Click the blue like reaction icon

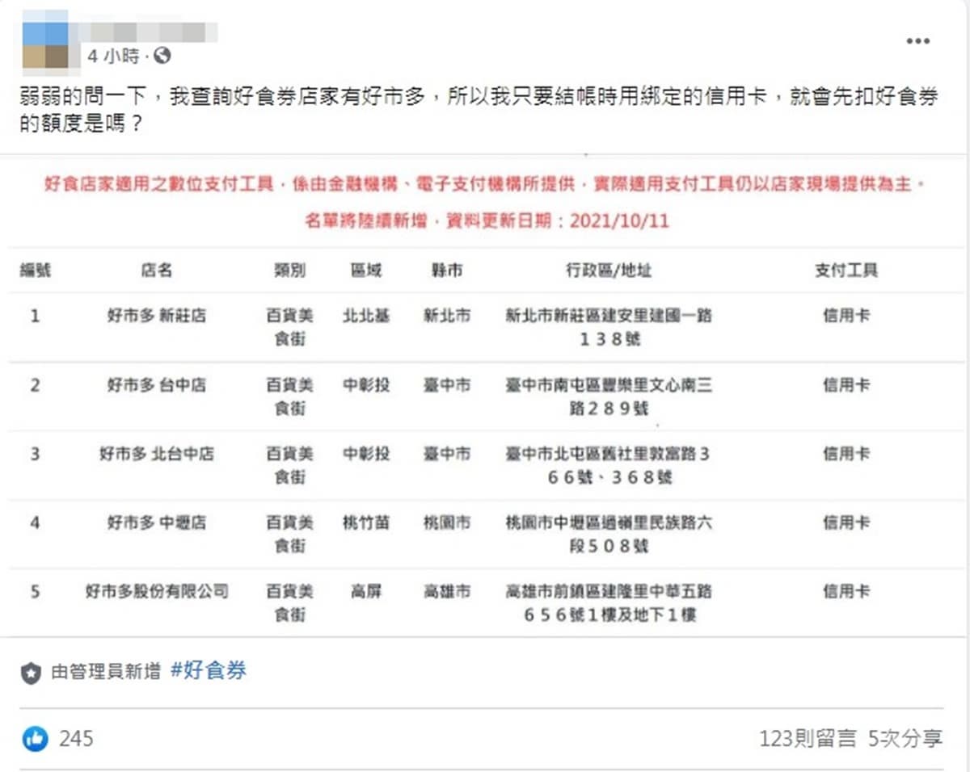point(35,738)
